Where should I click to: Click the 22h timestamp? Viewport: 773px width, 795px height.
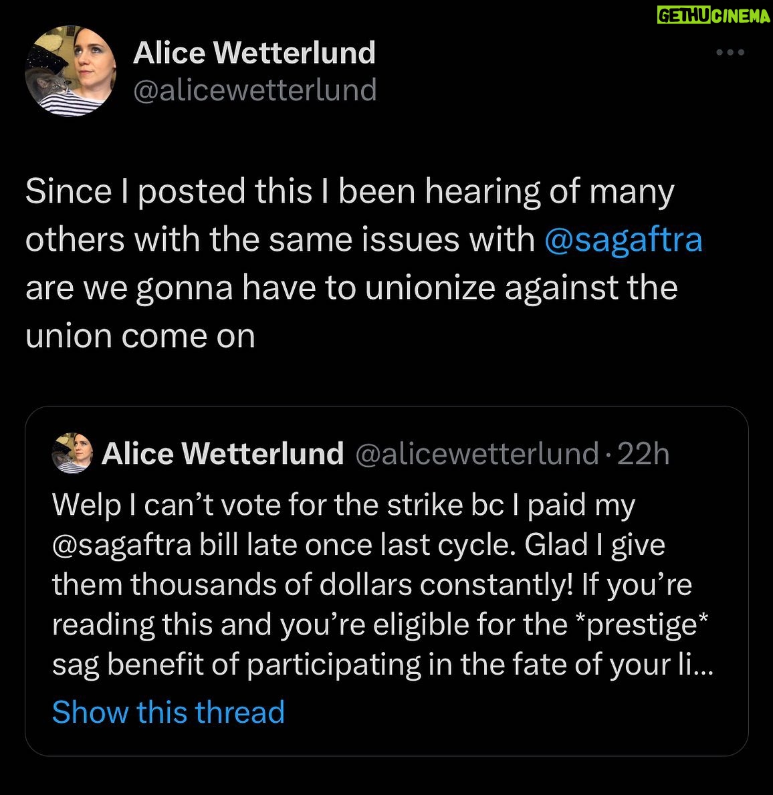coord(643,453)
